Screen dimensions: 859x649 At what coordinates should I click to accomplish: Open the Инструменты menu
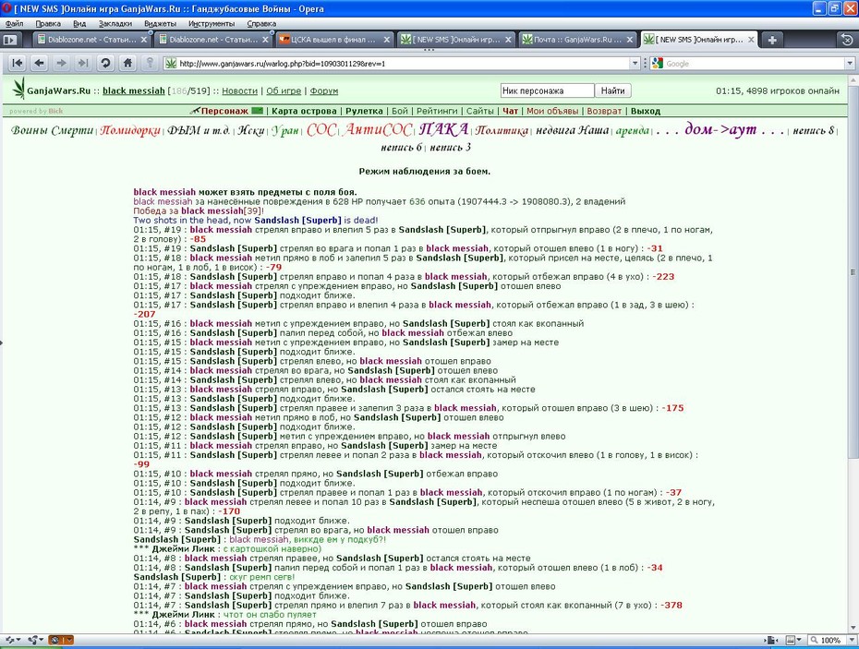pos(212,24)
